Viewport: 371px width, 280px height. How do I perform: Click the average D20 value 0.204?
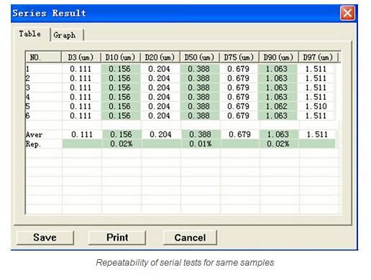click(160, 134)
